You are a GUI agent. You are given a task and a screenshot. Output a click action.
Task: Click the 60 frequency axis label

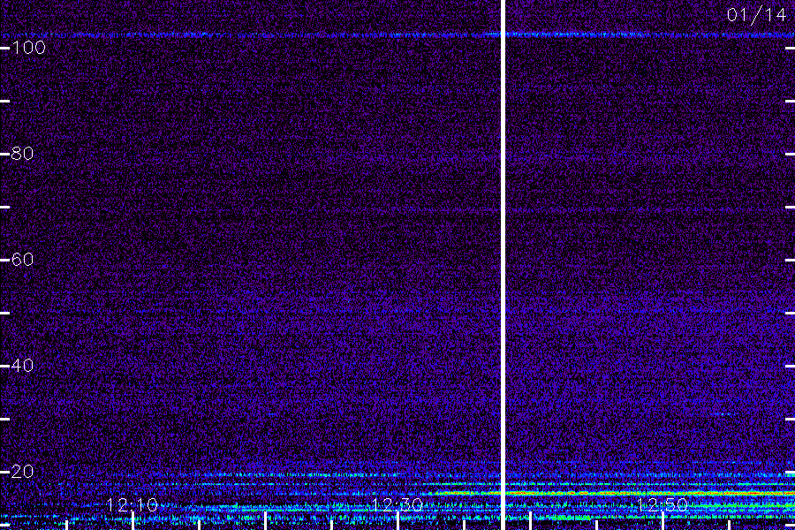(x=23, y=260)
